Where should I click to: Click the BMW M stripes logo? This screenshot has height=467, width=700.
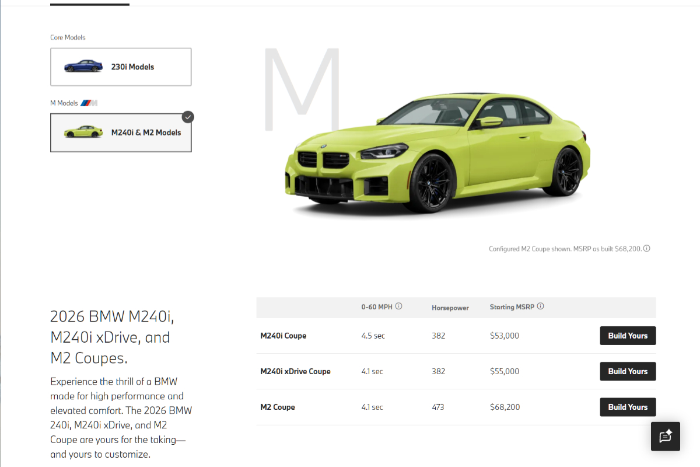tap(89, 103)
